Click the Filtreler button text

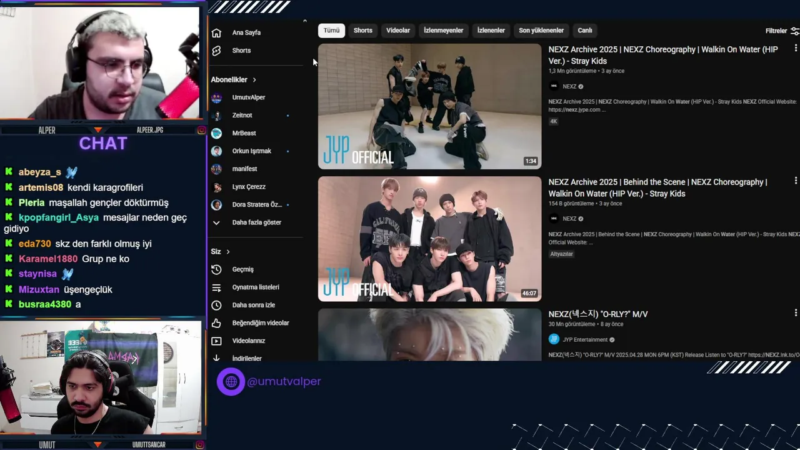(776, 31)
